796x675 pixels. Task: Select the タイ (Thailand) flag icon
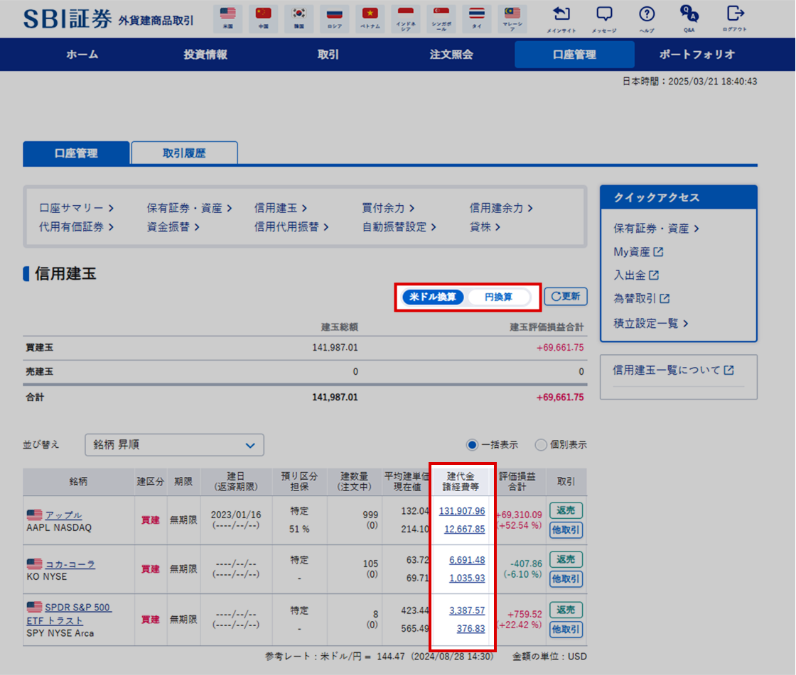[477, 18]
